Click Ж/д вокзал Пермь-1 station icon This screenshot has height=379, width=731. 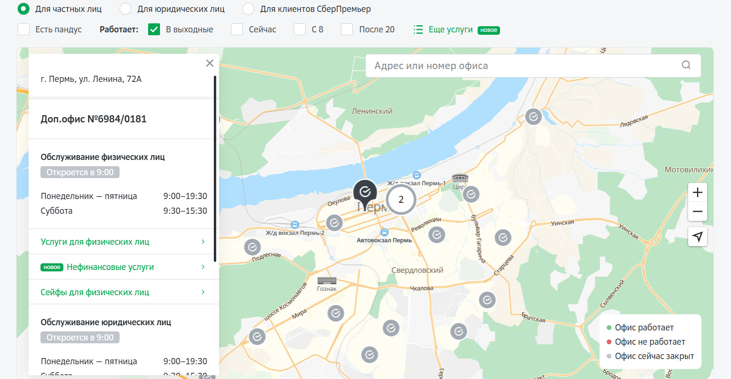(x=417, y=175)
